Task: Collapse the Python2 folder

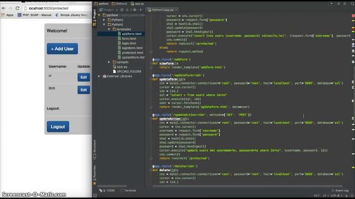Action: click(104, 24)
